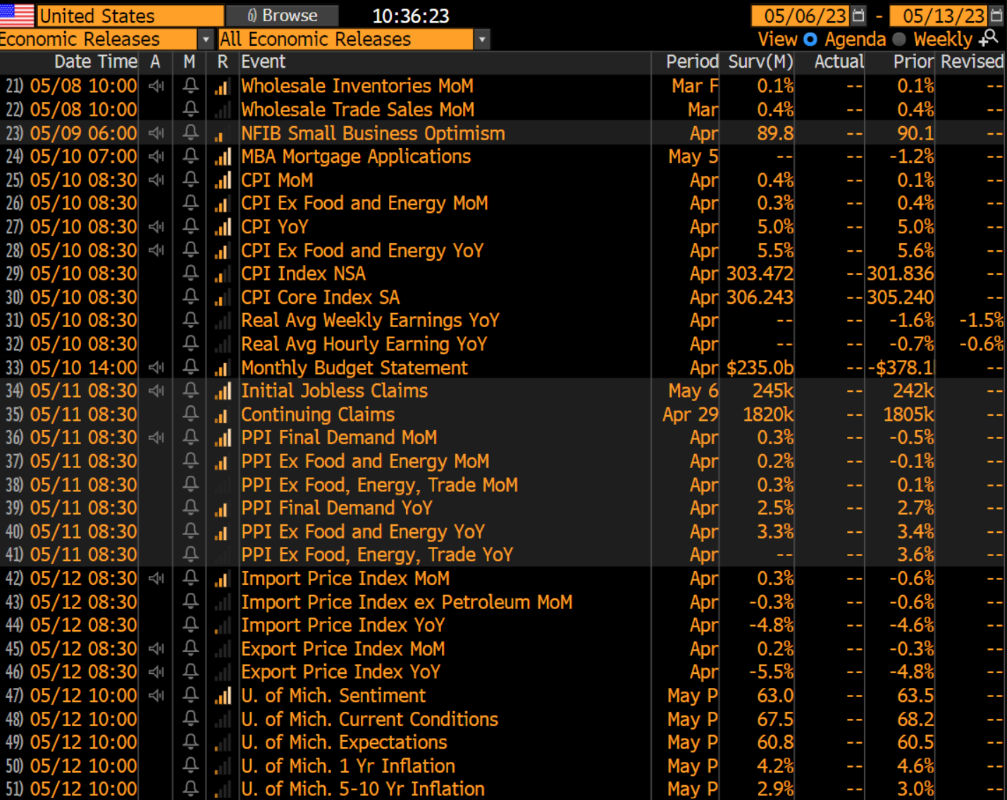Click the Prior column header
Viewport: 1007px width, 800px height.
[x=913, y=62]
